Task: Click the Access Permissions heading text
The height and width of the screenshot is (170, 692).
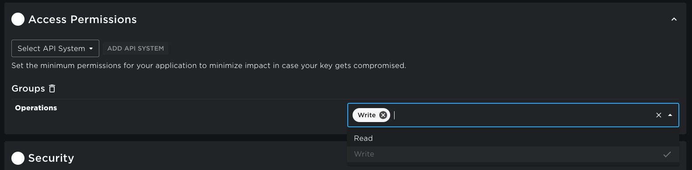Action: coord(83,20)
